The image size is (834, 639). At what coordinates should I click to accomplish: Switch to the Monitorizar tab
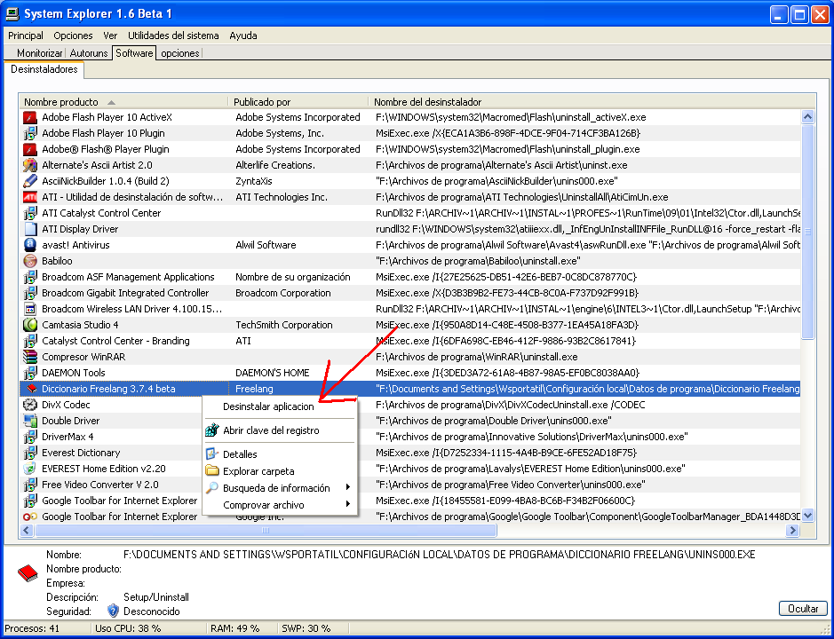(39, 53)
